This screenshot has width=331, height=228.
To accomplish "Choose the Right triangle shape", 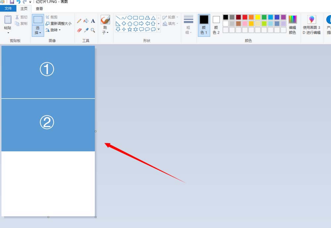I will click(x=118, y=23).
